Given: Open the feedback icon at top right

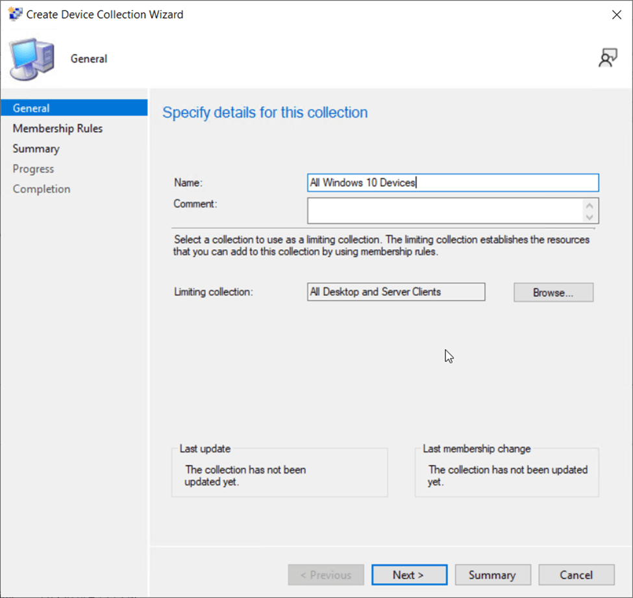Looking at the screenshot, I should click(x=607, y=58).
